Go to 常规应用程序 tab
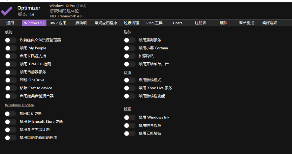Screen dimensions: 292x154 [x=106, y=23]
